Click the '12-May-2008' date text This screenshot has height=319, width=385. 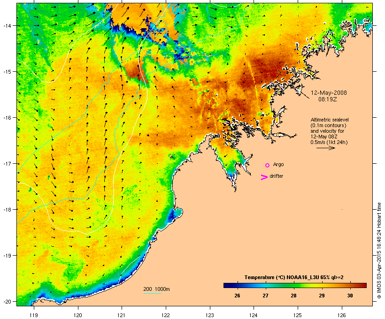coord(329,93)
